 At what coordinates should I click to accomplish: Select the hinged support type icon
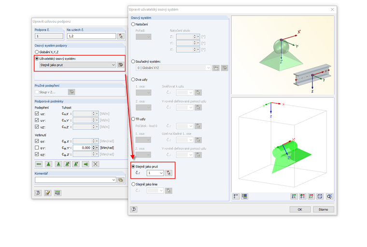pyautogui.click(x=48, y=164)
